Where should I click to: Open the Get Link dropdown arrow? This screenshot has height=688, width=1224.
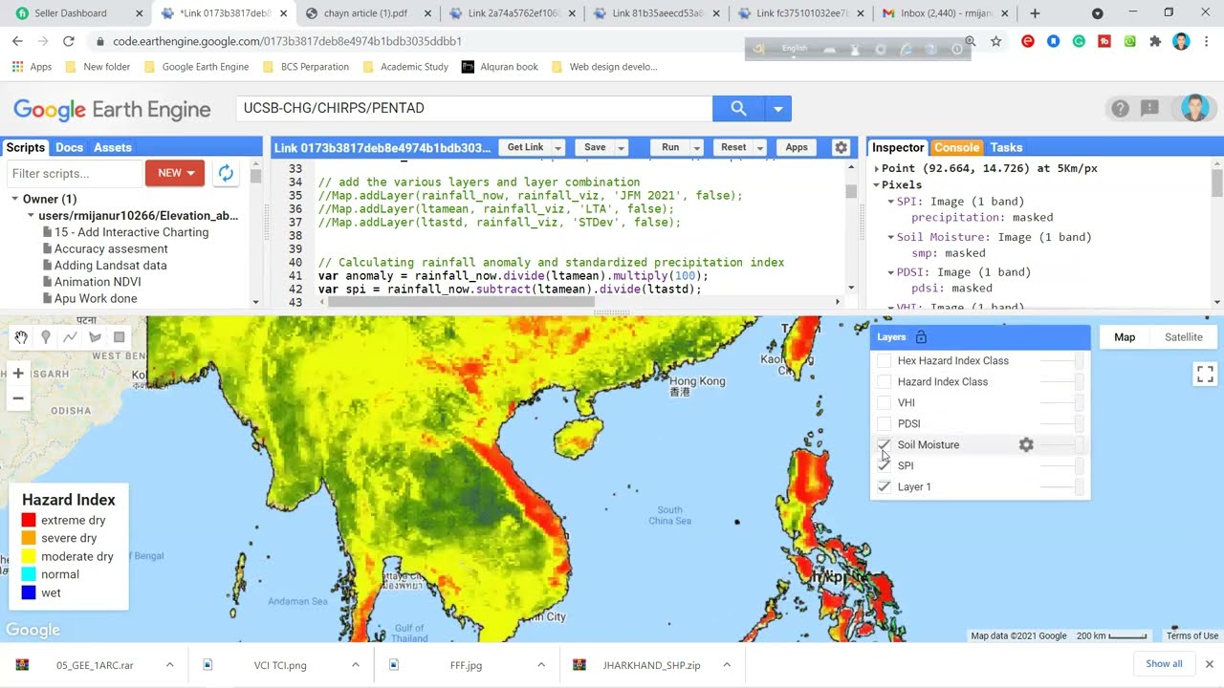pos(557,148)
